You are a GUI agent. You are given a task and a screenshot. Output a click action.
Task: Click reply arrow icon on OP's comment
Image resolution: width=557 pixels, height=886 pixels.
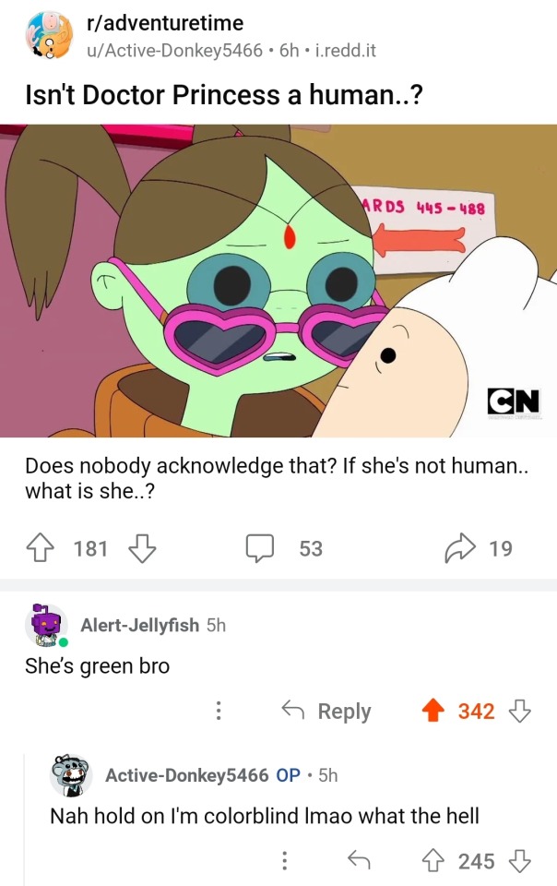[x=359, y=860]
